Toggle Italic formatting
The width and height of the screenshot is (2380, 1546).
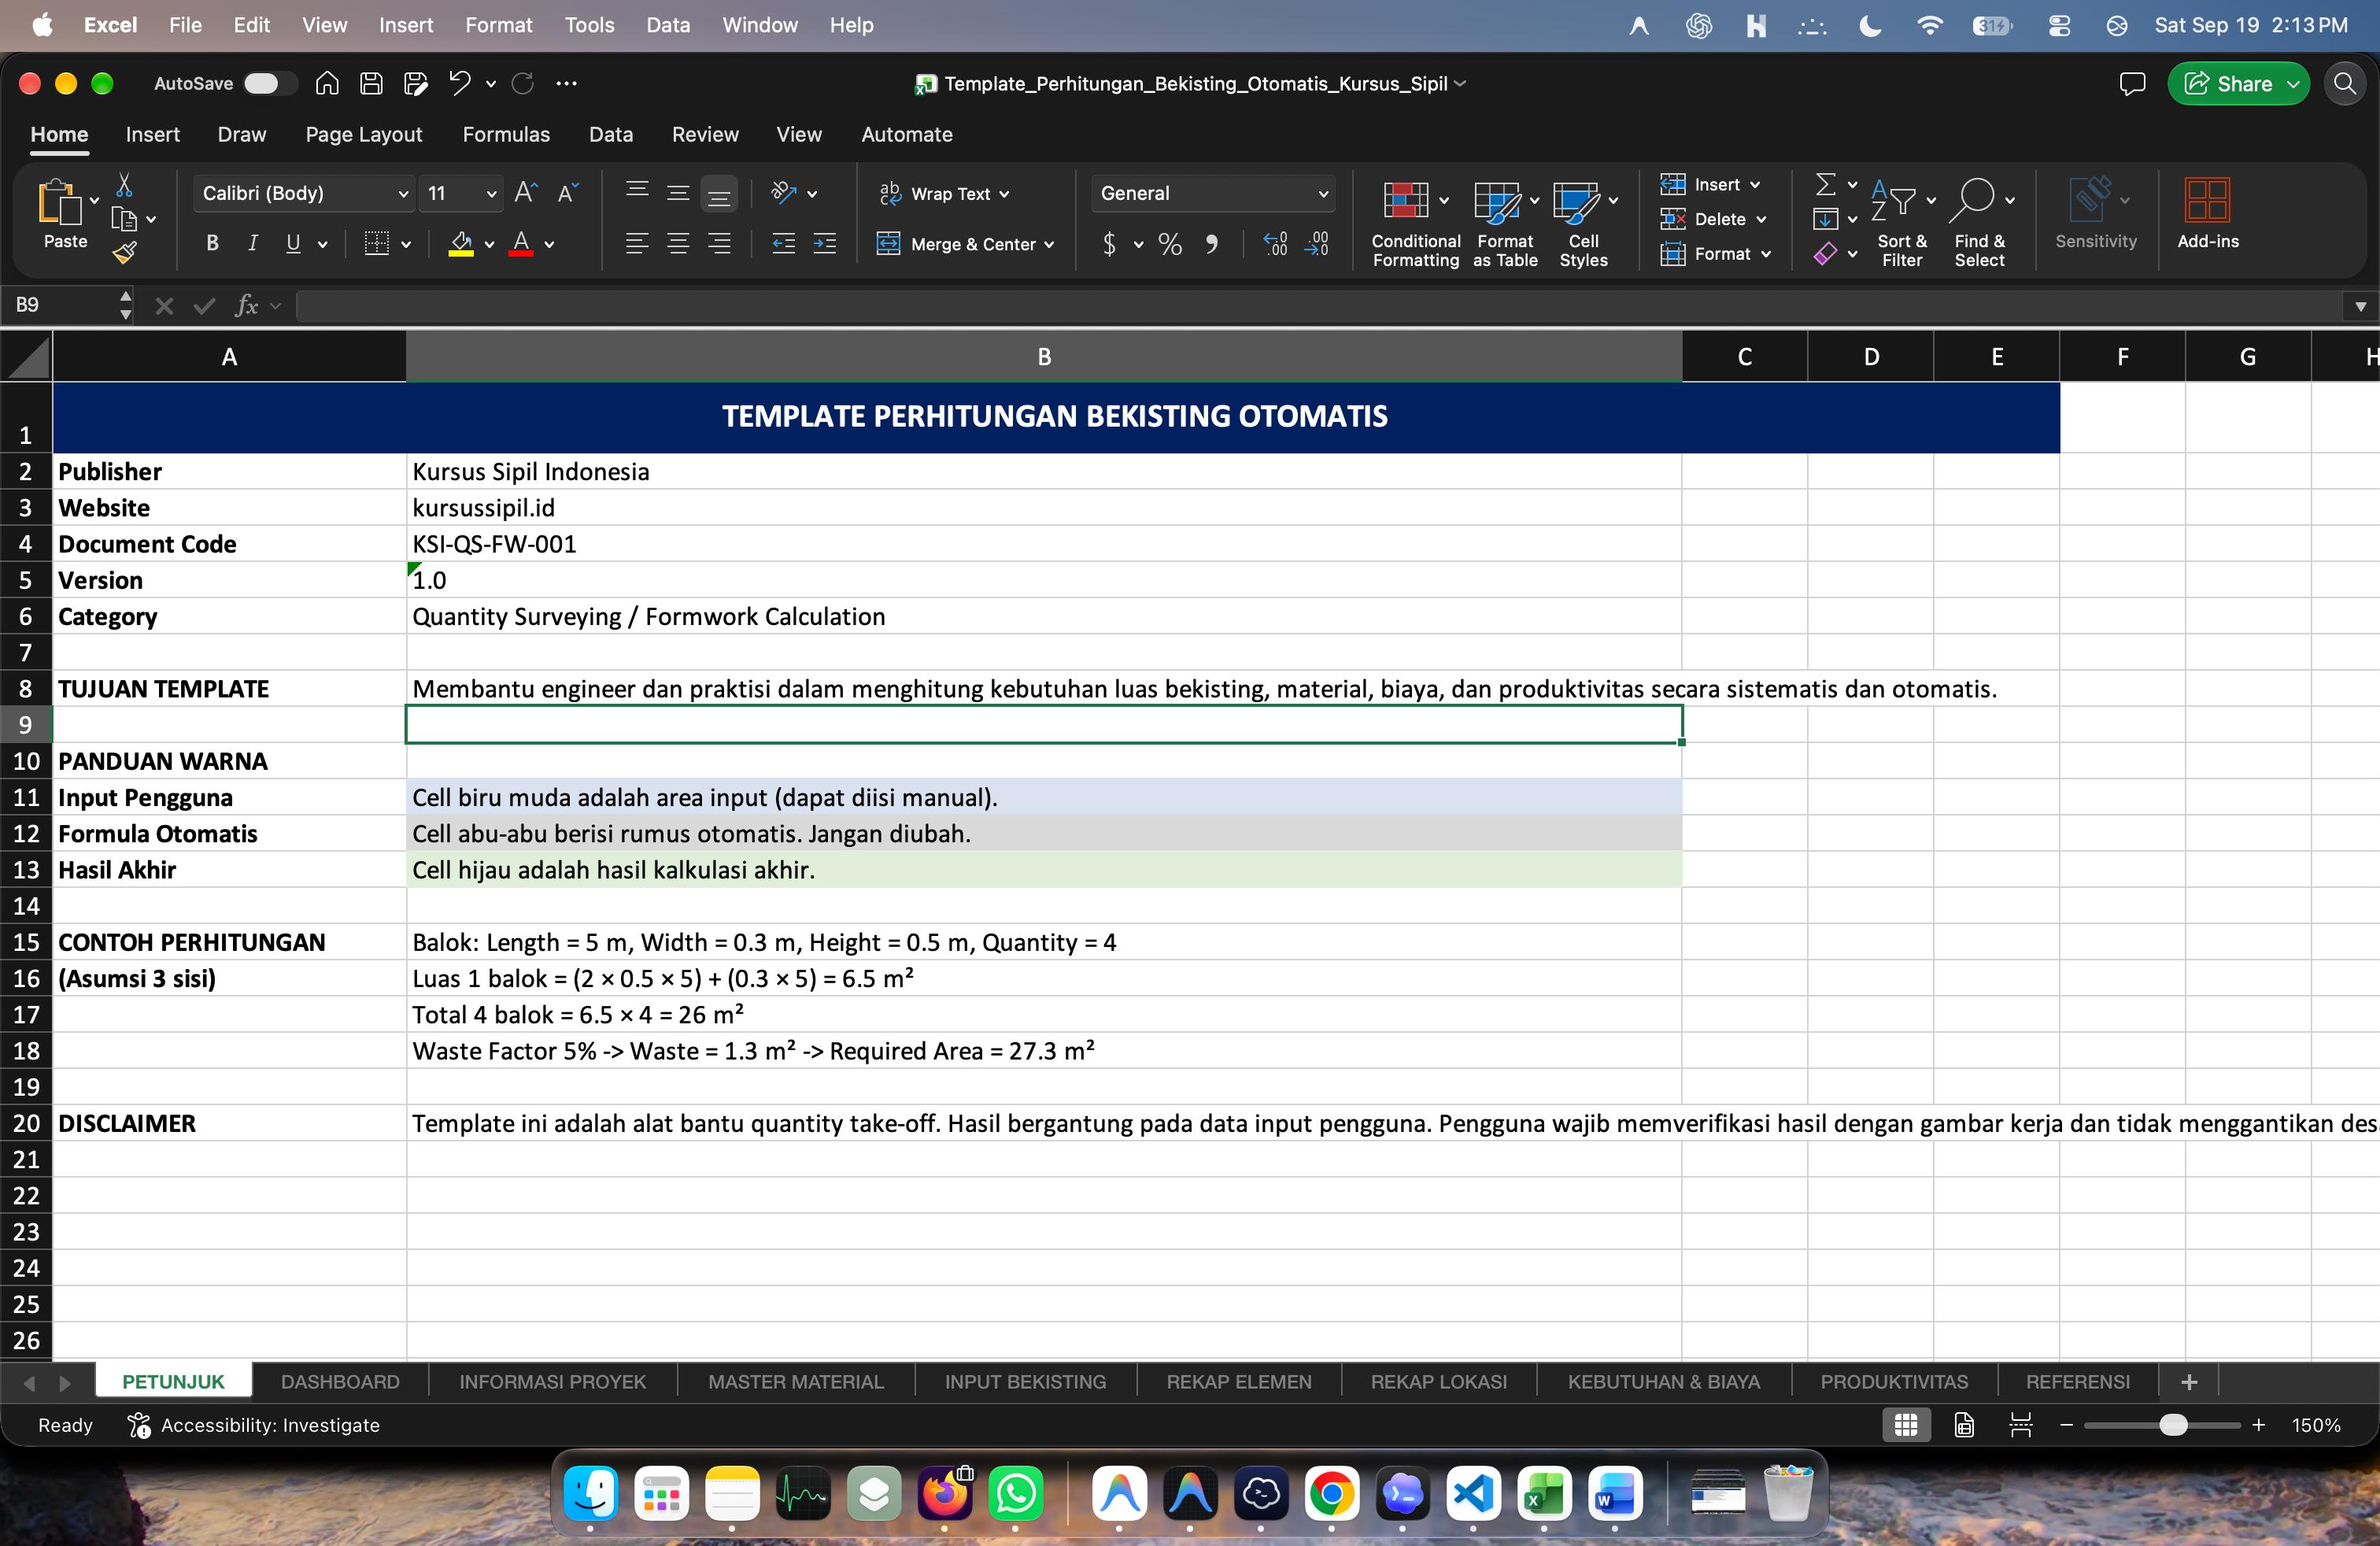(253, 244)
